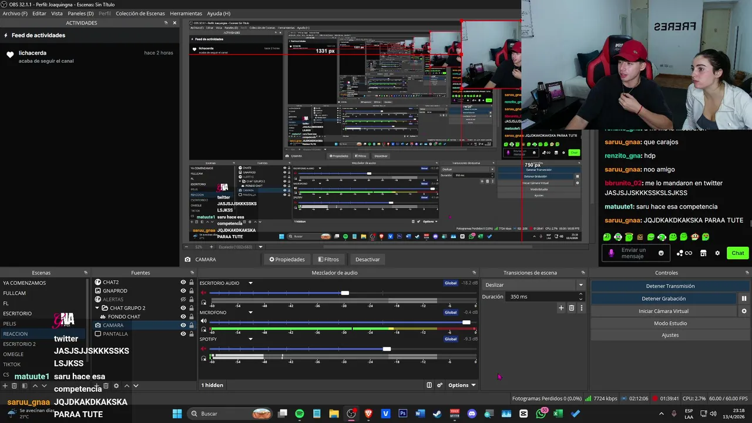Add a new scene

coord(5,386)
